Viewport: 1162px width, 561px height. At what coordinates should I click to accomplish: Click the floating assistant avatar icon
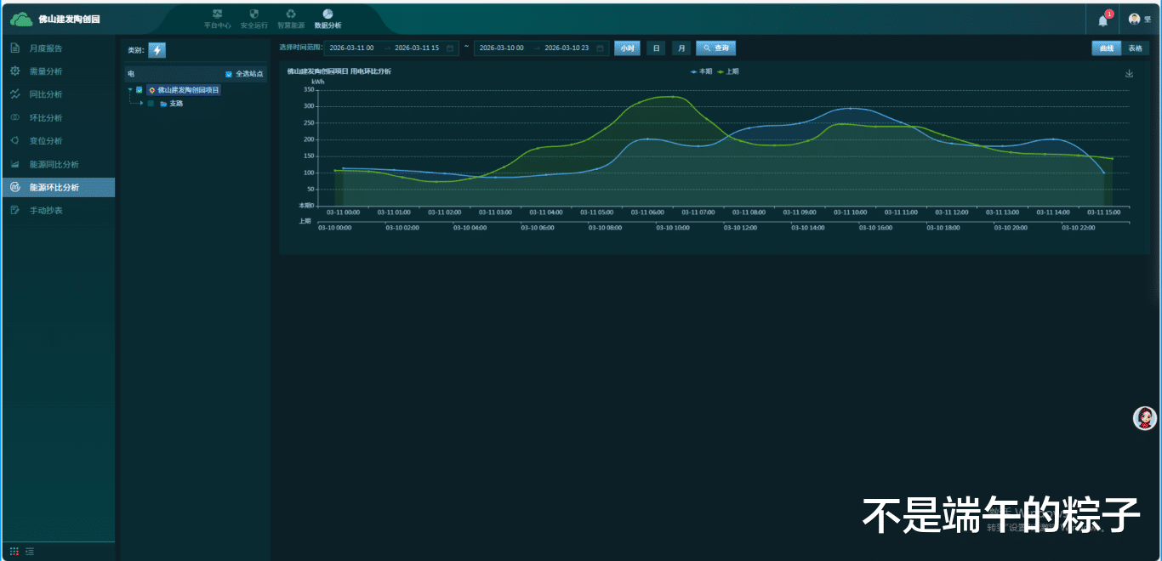point(1146,417)
